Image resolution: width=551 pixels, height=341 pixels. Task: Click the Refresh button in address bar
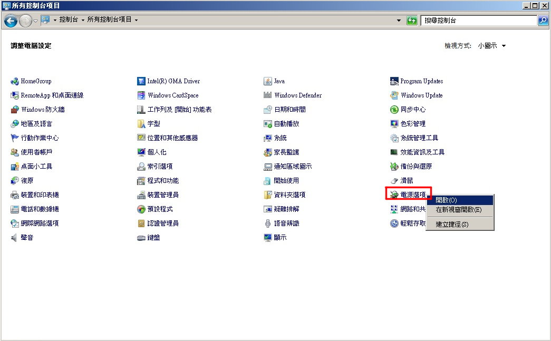point(411,21)
